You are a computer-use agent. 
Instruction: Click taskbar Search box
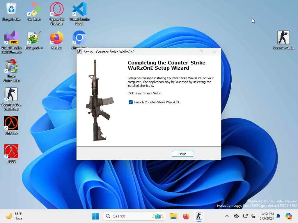tap(134, 216)
